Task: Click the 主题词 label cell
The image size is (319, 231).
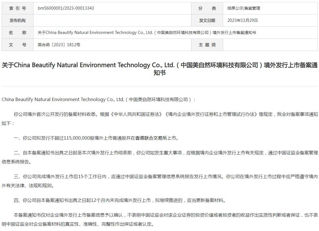Action: [x=207, y=45]
